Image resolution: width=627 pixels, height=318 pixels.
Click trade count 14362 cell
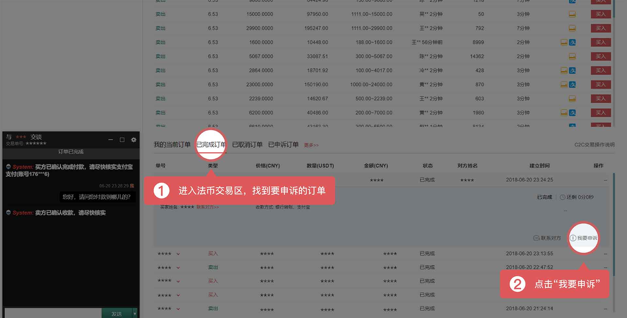pos(477,56)
